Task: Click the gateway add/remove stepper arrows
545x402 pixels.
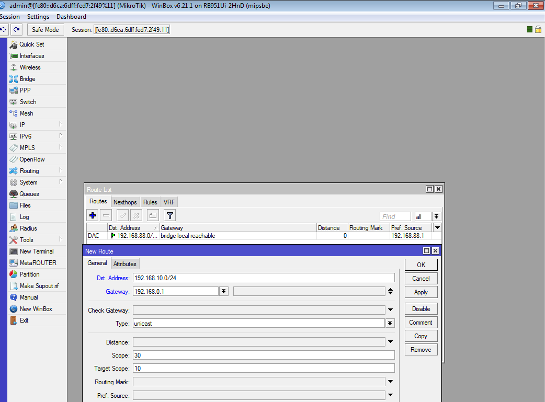Action: (390, 292)
